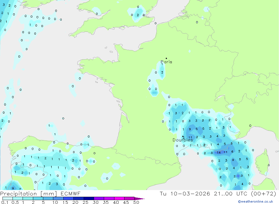Viewport: 279px width, 204px height.
Task: Click the 45–50 mm legend color swatch
Action: (129, 198)
